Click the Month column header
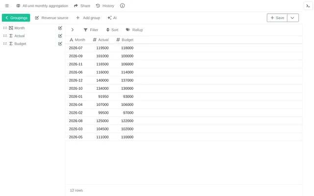This screenshot has height=196, width=314. 78,40
